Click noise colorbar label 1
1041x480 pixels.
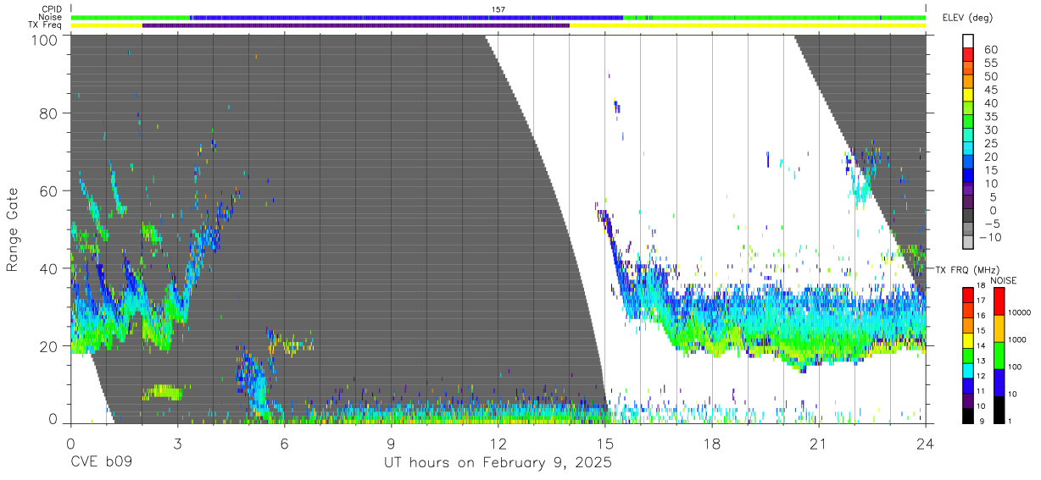(1010, 422)
